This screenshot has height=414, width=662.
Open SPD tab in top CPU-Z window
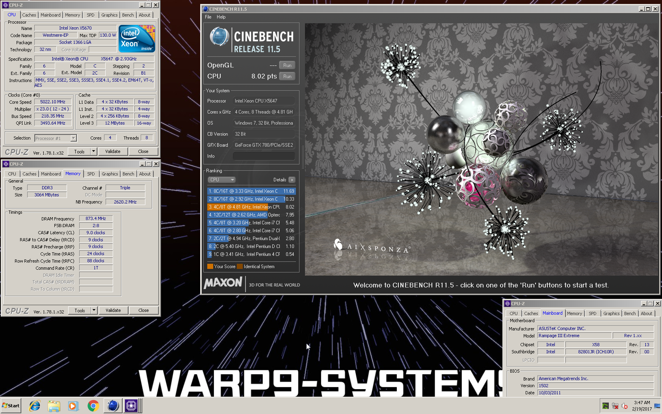tap(91, 15)
